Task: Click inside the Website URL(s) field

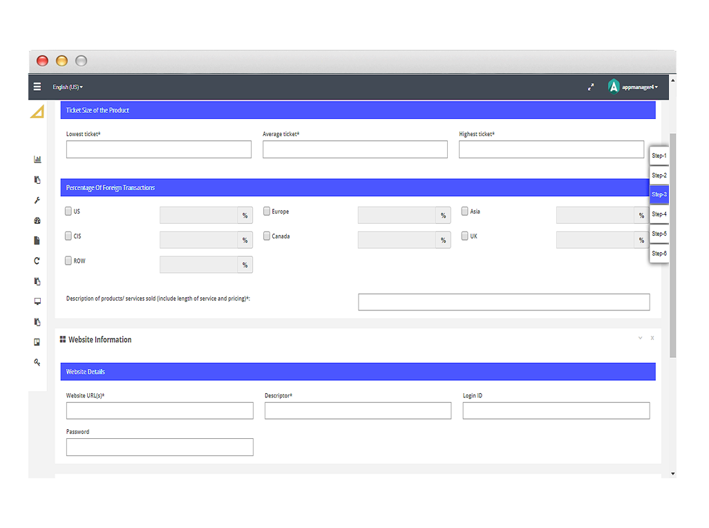Action: [x=159, y=411]
